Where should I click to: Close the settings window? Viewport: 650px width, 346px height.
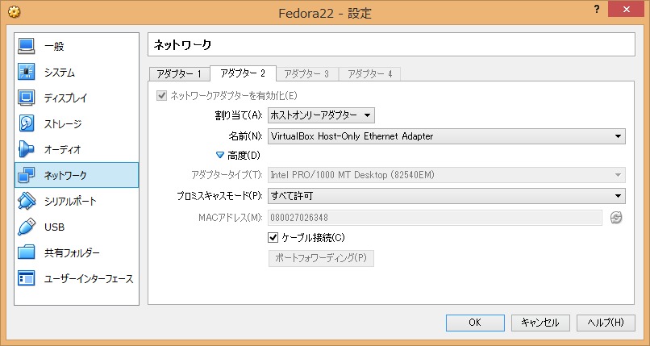626,9
